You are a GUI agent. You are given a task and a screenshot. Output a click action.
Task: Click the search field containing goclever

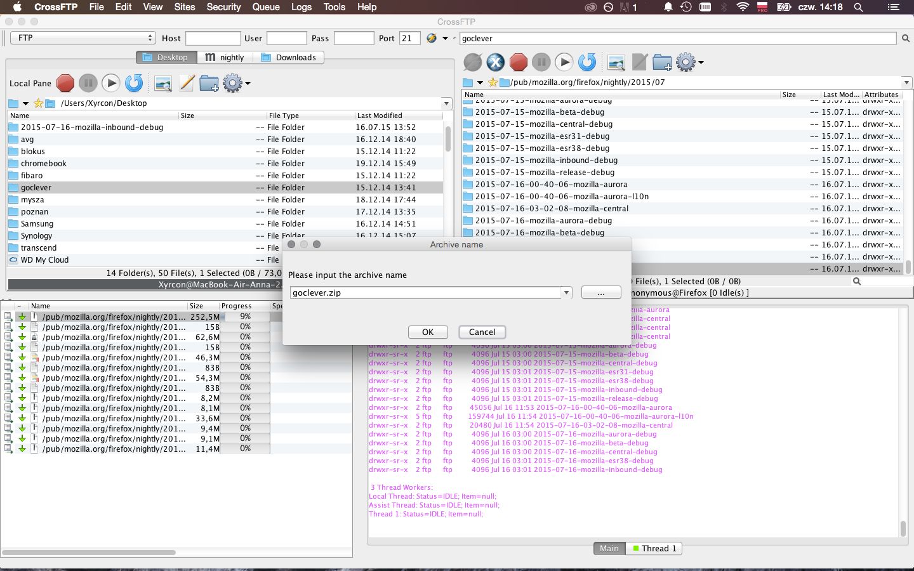(x=678, y=38)
